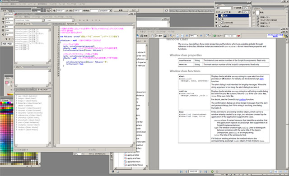Click the Fit Page icon in Acrobat toolbar
289x176 pixels.
click(x=182, y=36)
